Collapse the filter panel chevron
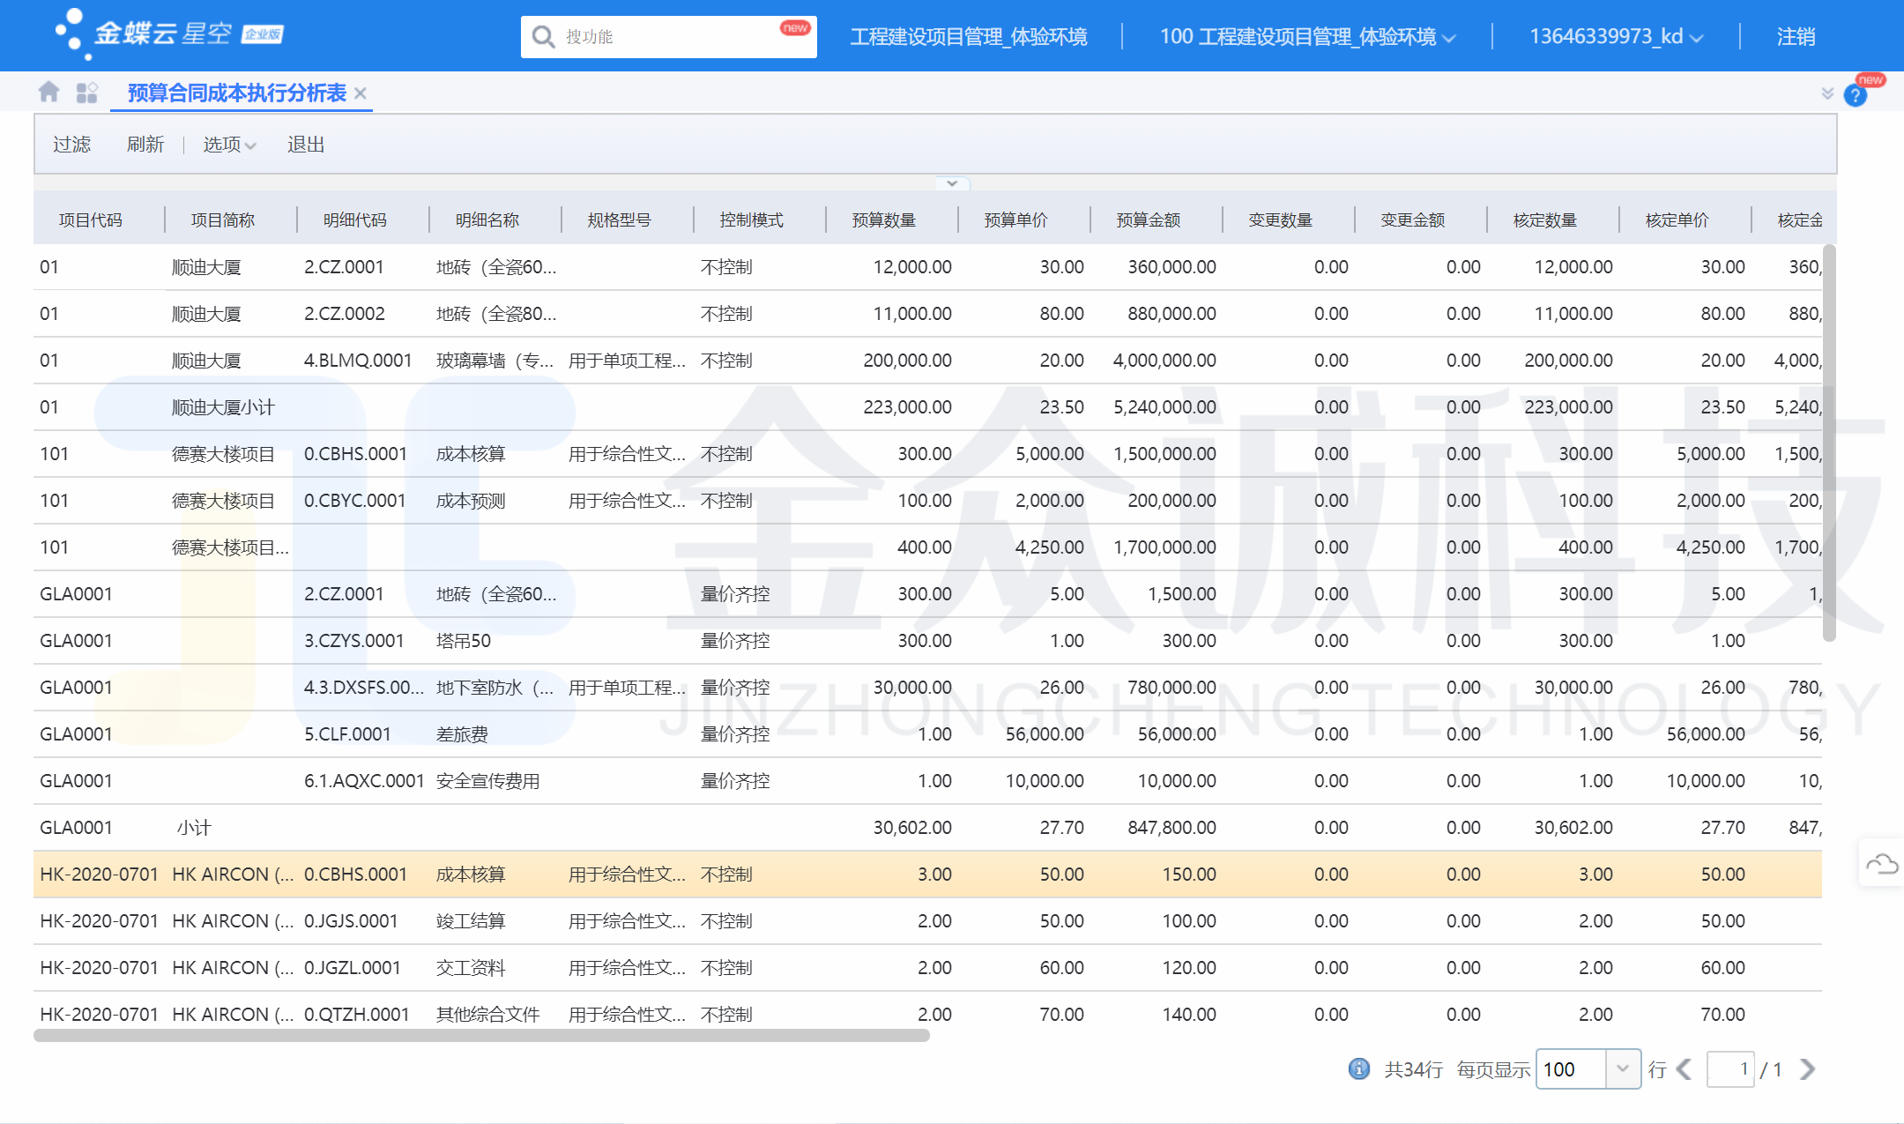This screenshot has height=1124, width=1904. click(952, 183)
